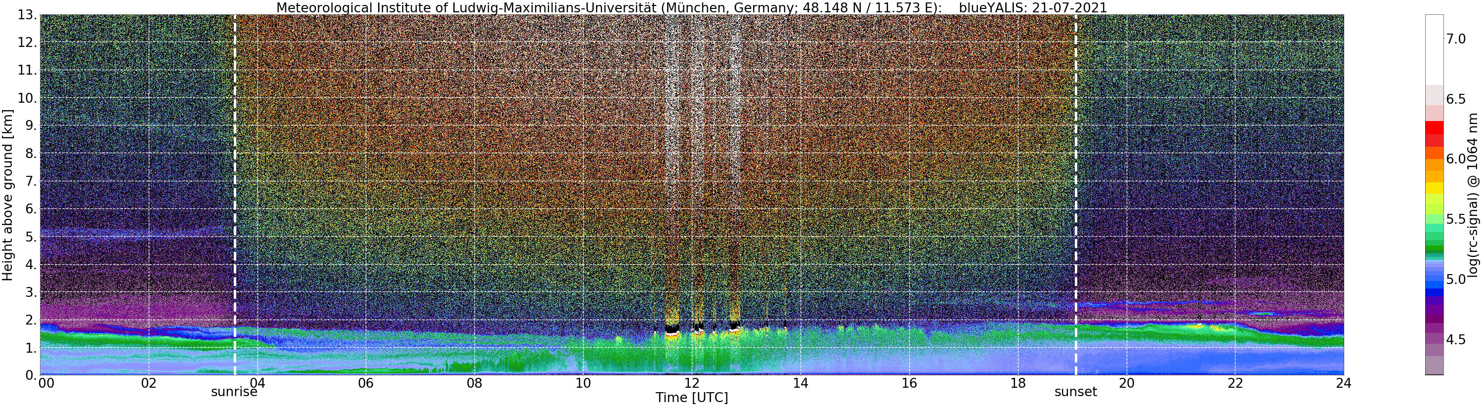1483x407 pixels.
Task: Click the x-axis tick label '00'
Action: (x=47, y=383)
